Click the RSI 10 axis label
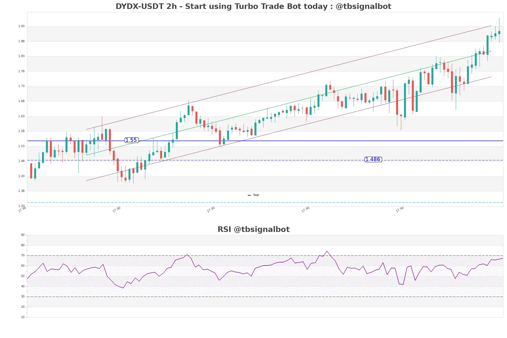Screen dimensions: 507x338 pyautogui.click(x=23, y=317)
